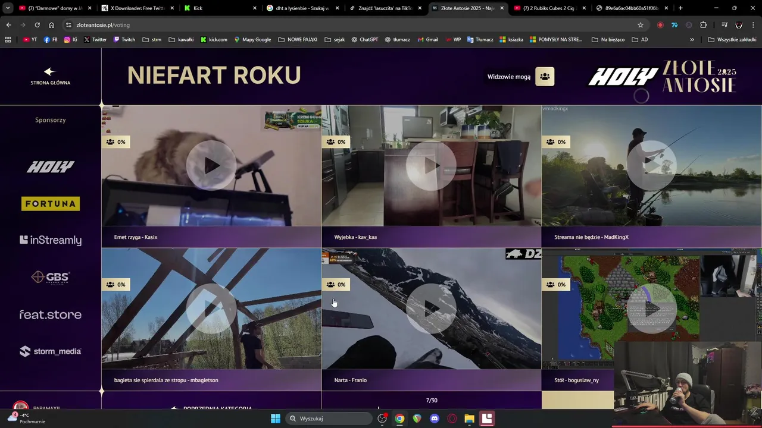The image size is (762, 428).
Task: Open Wszystkie zakładki folder
Action: click(732, 40)
